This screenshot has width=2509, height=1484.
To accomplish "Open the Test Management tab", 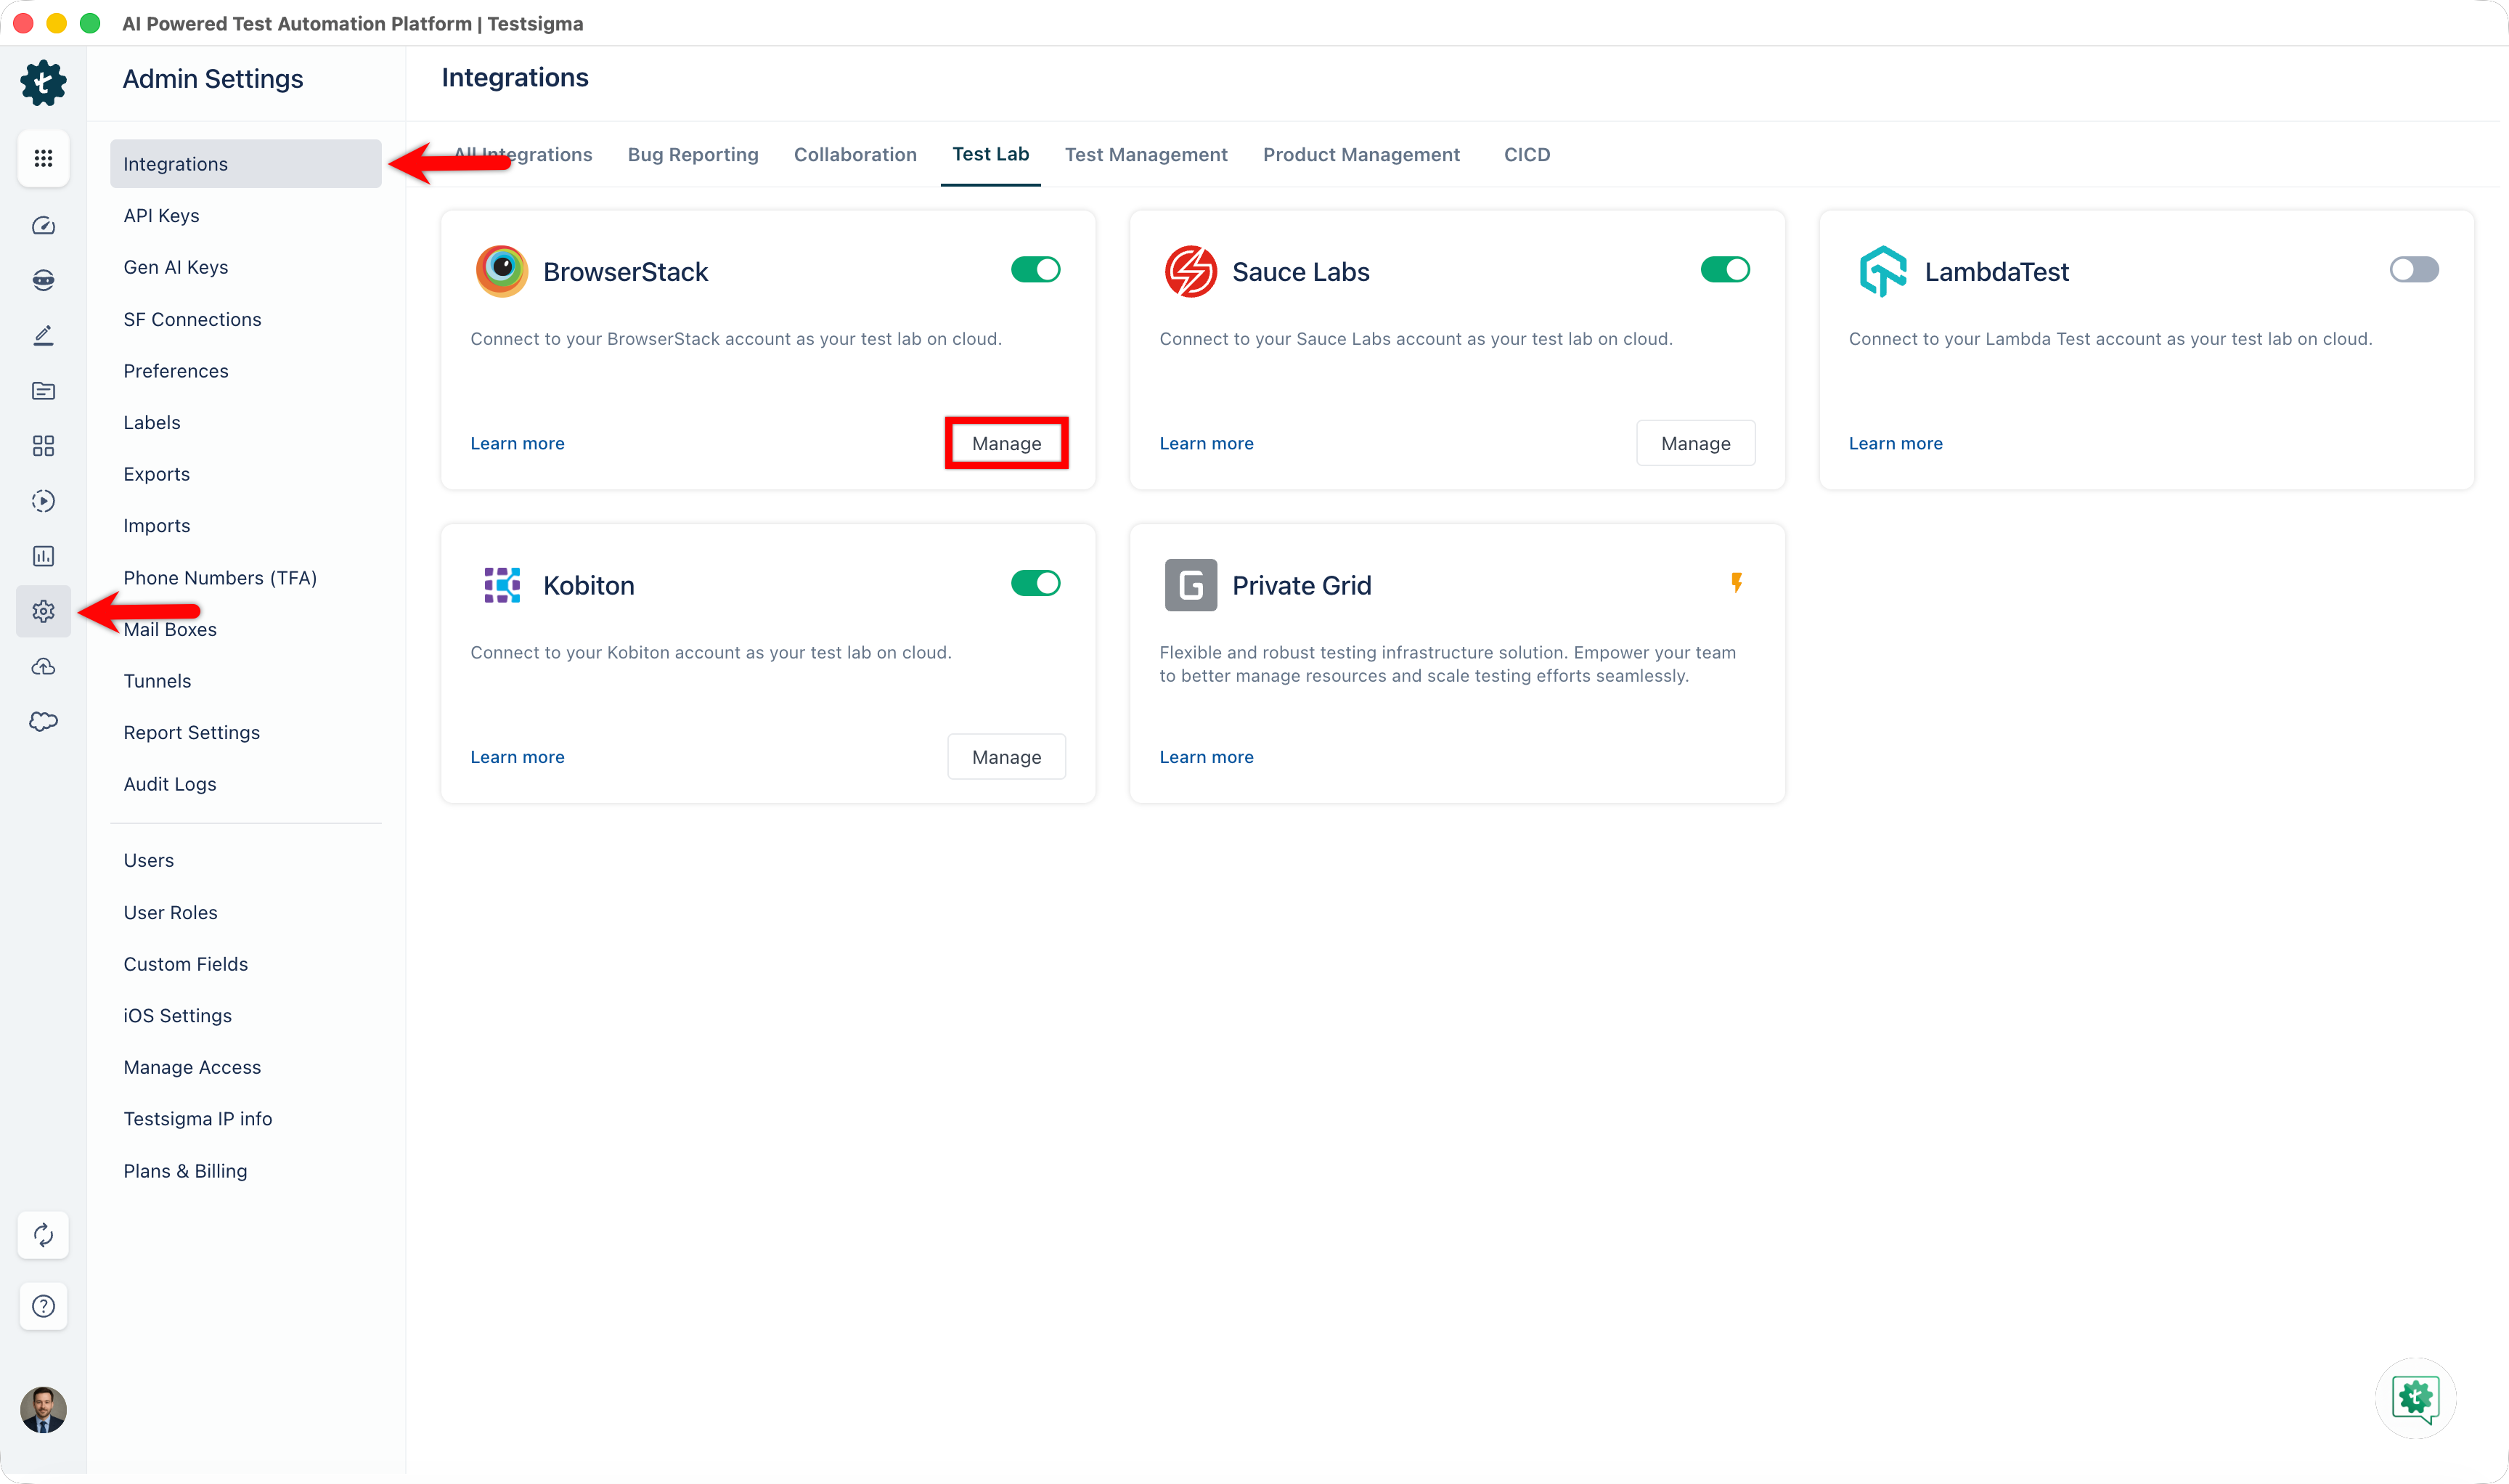I will point(1146,155).
